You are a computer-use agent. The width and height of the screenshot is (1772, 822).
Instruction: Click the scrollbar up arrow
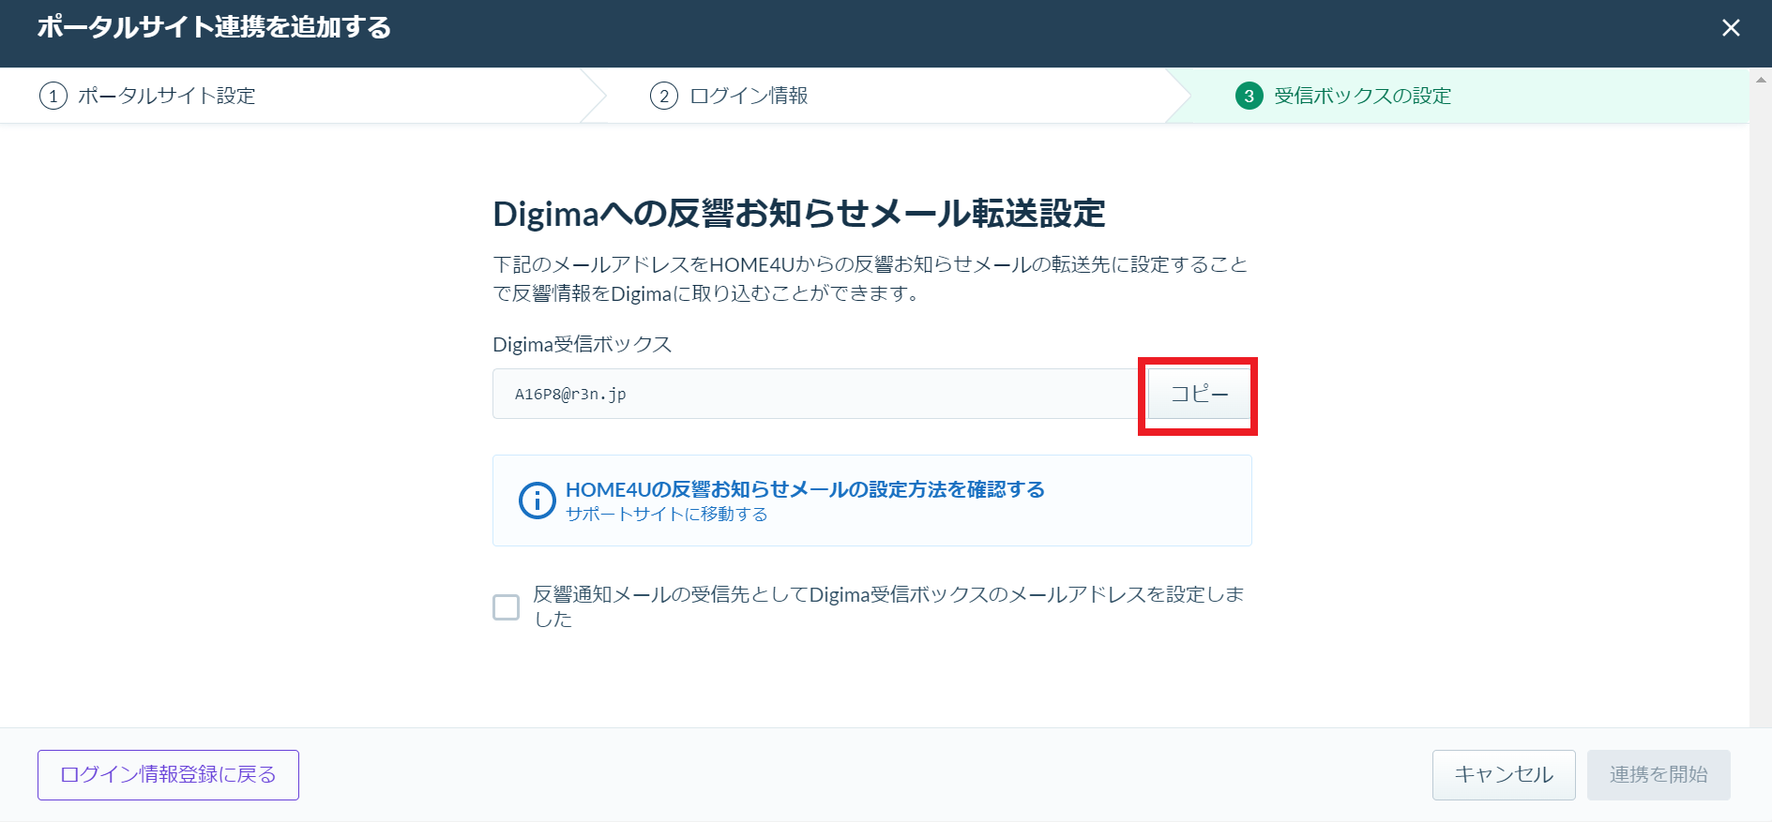pyautogui.click(x=1761, y=80)
